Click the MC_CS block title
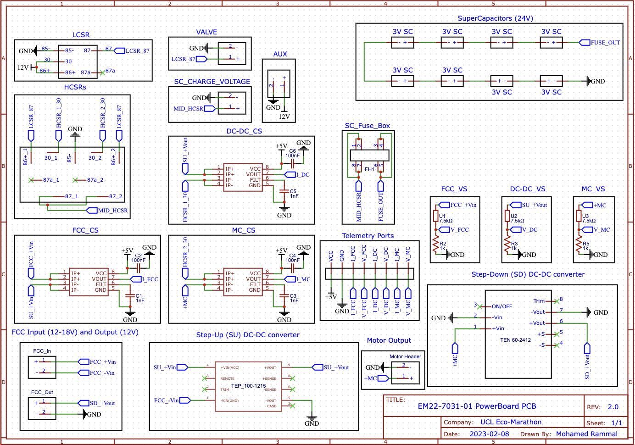The height and width of the screenshot is (445, 635). click(x=244, y=230)
